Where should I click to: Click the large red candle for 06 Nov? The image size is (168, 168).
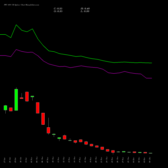pos(43,119)
